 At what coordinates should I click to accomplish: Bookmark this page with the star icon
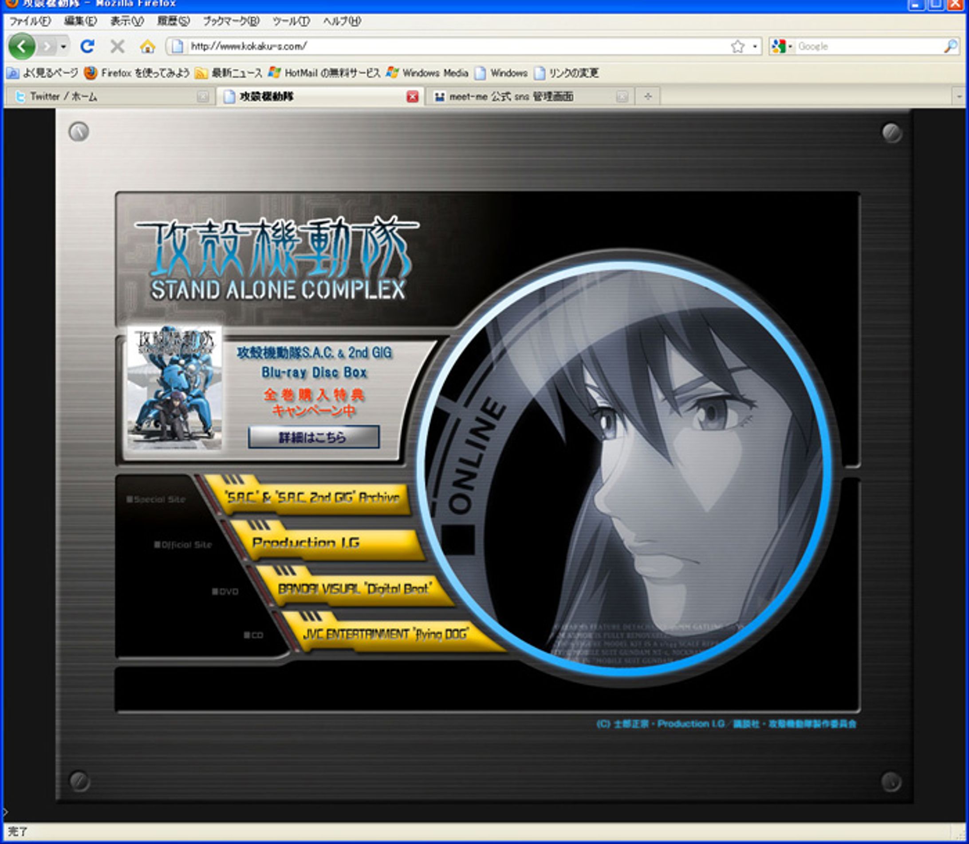pyautogui.click(x=737, y=46)
